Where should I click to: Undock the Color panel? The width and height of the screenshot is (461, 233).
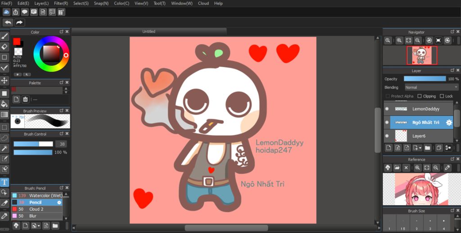click(61, 32)
